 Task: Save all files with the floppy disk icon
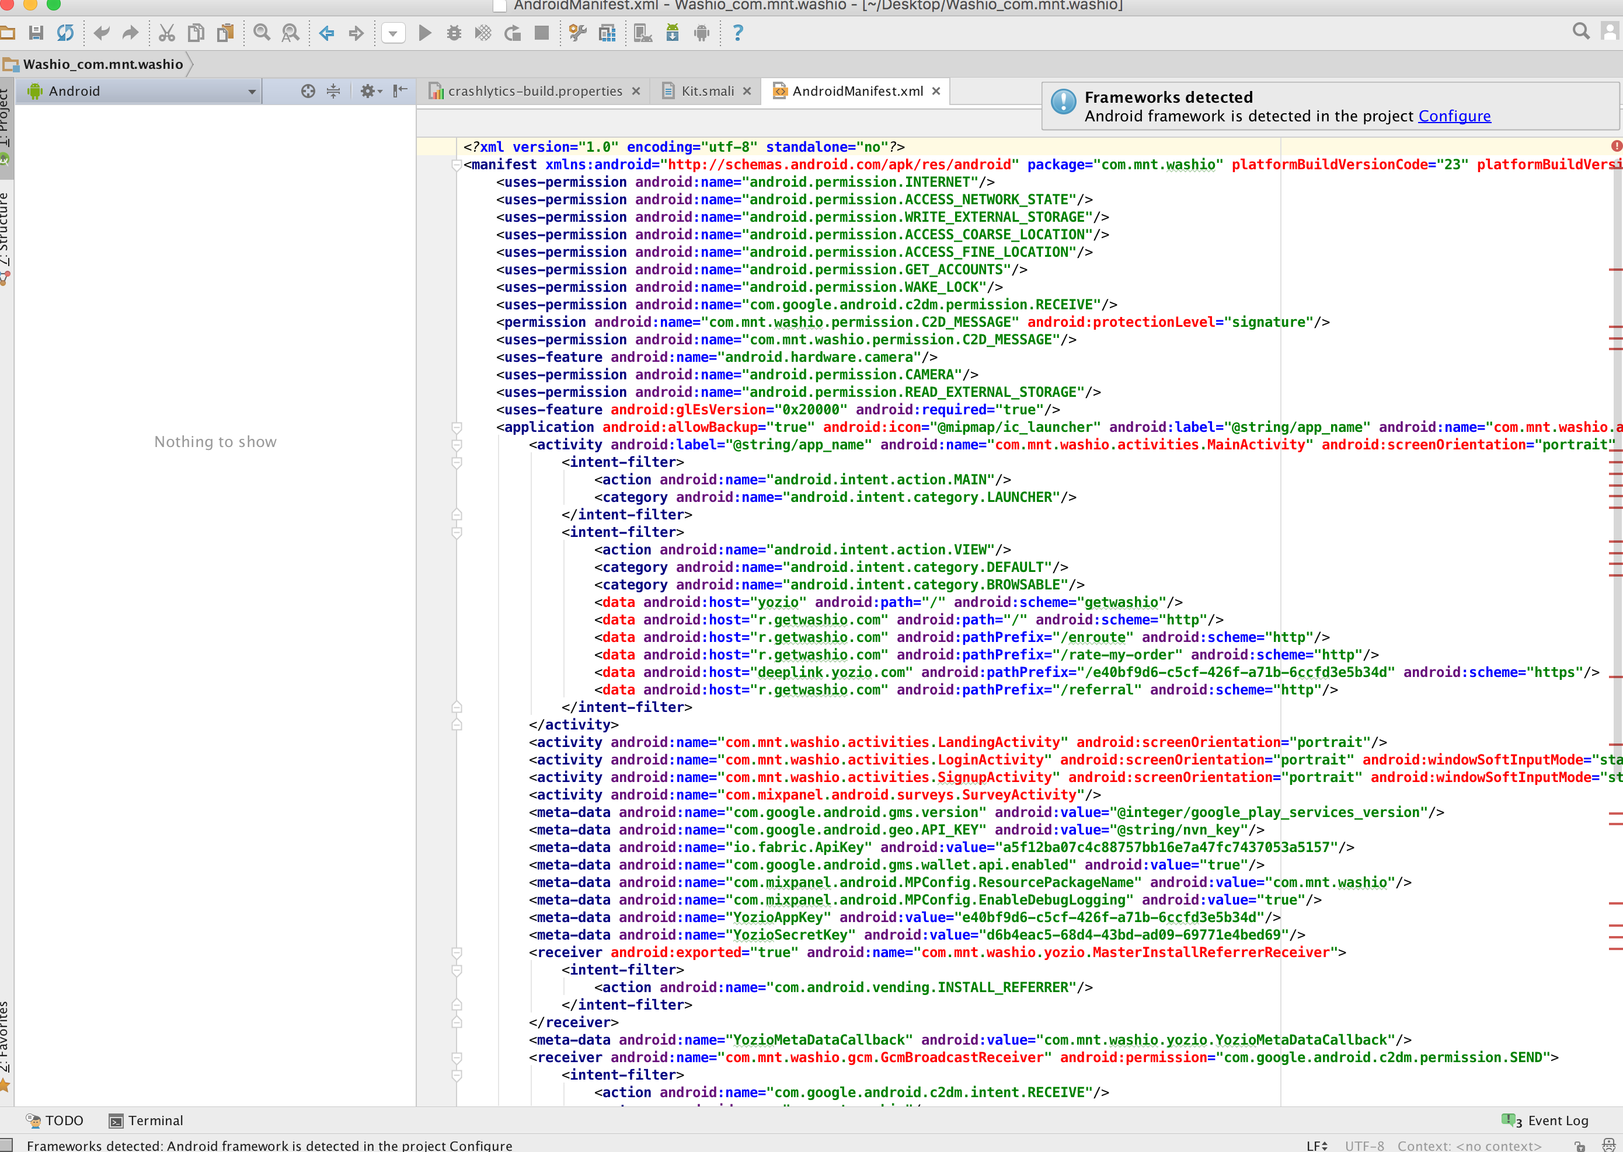tap(36, 33)
